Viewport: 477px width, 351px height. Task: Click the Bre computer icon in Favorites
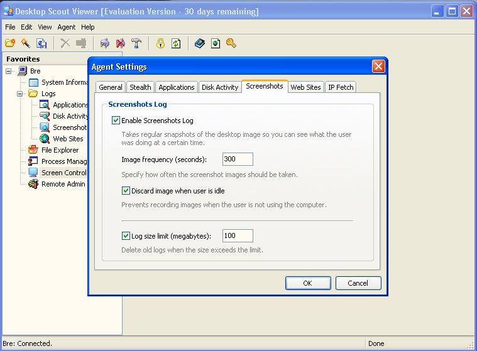pos(22,71)
